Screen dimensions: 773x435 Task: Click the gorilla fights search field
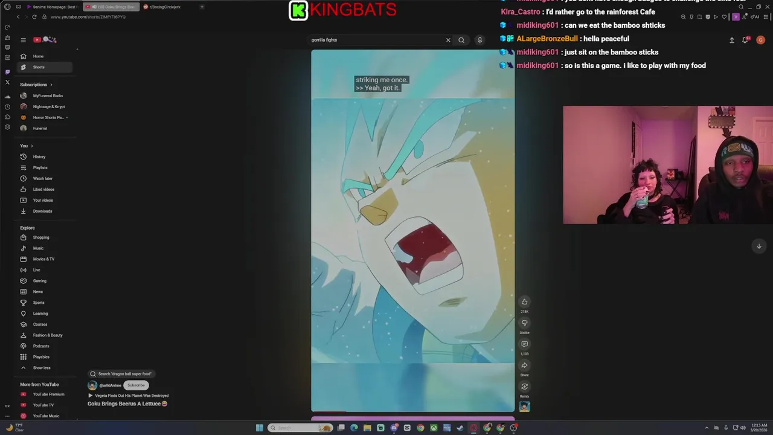tap(376, 40)
